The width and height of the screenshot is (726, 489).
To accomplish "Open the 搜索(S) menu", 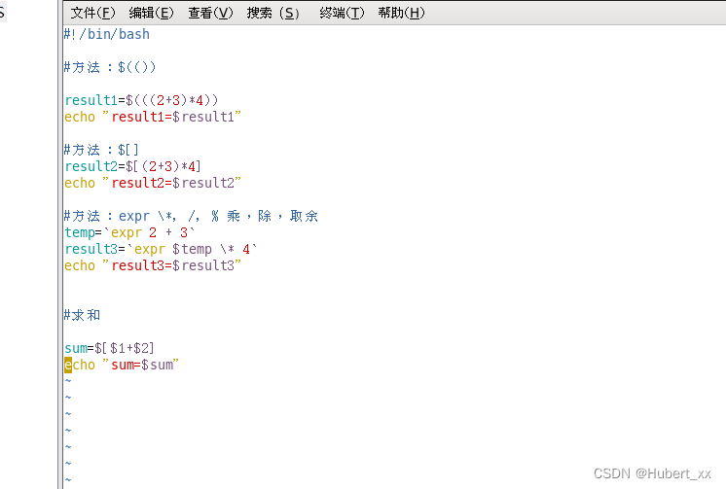I will click(x=272, y=13).
